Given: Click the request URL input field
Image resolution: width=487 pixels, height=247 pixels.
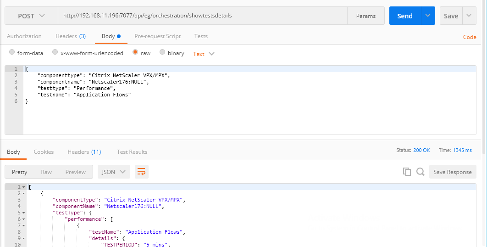Looking at the screenshot, I should click(203, 16).
